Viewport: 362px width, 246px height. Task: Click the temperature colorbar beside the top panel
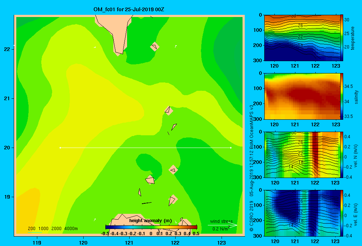[x=341, y=38]
